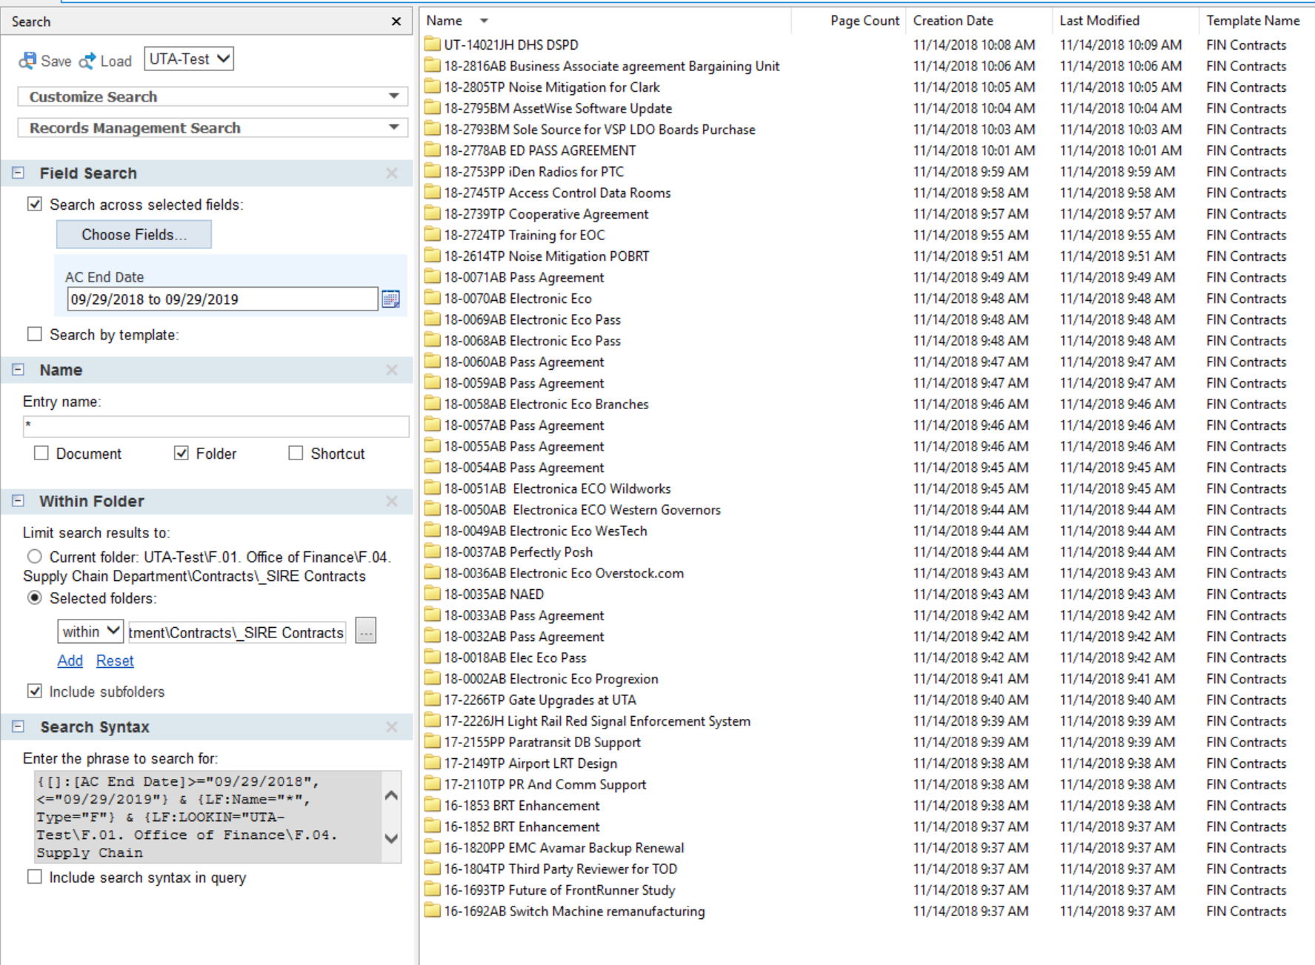Click the Entry name input field
Viewport: 1315px width, 965px height.
[x=216, y=426]
